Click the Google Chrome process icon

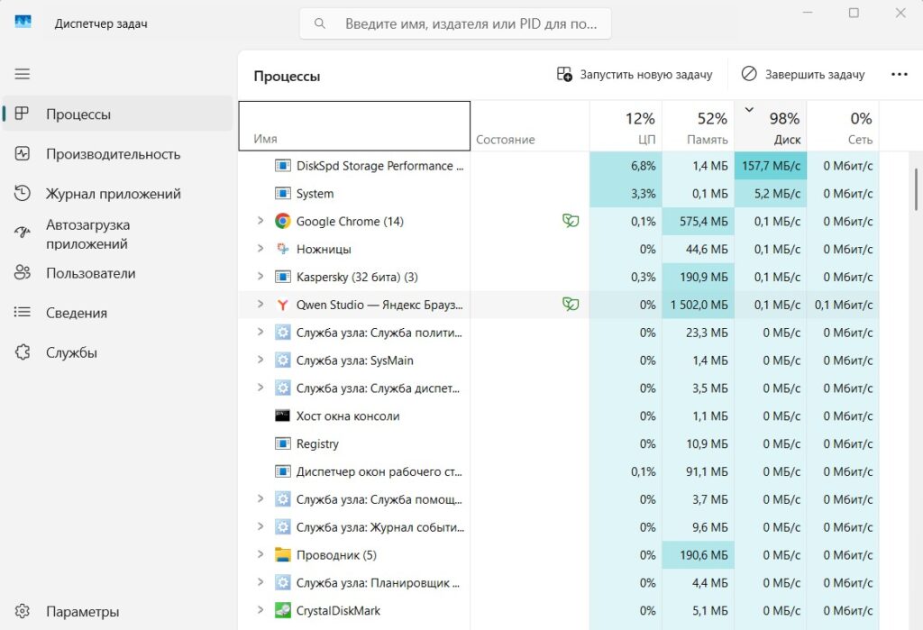click(x=282, y=222)
